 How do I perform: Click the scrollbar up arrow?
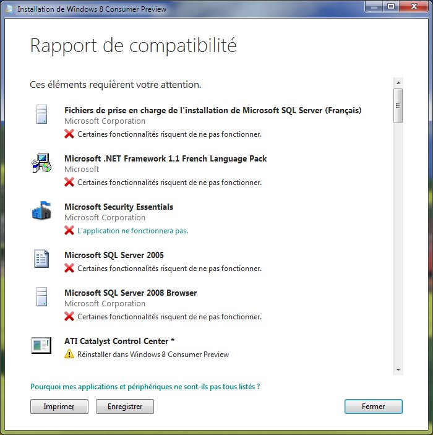(398, 83)
